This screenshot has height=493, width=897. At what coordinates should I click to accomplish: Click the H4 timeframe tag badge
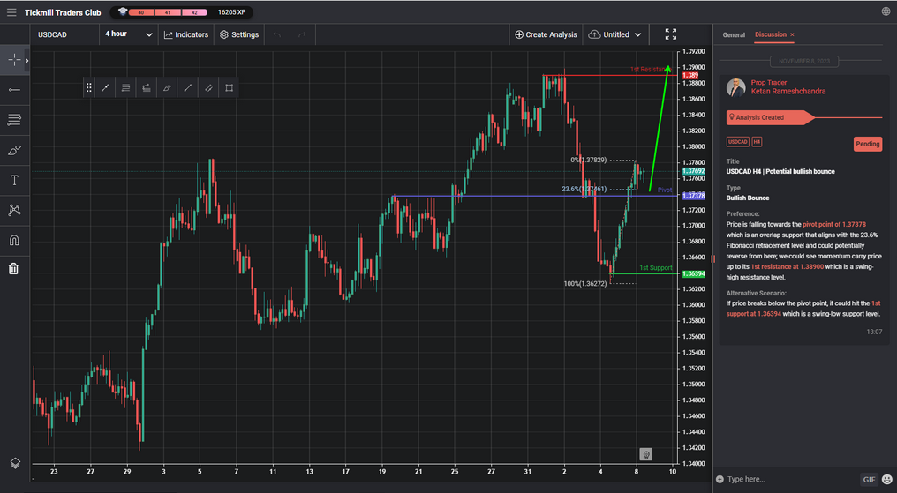(757, 142)
